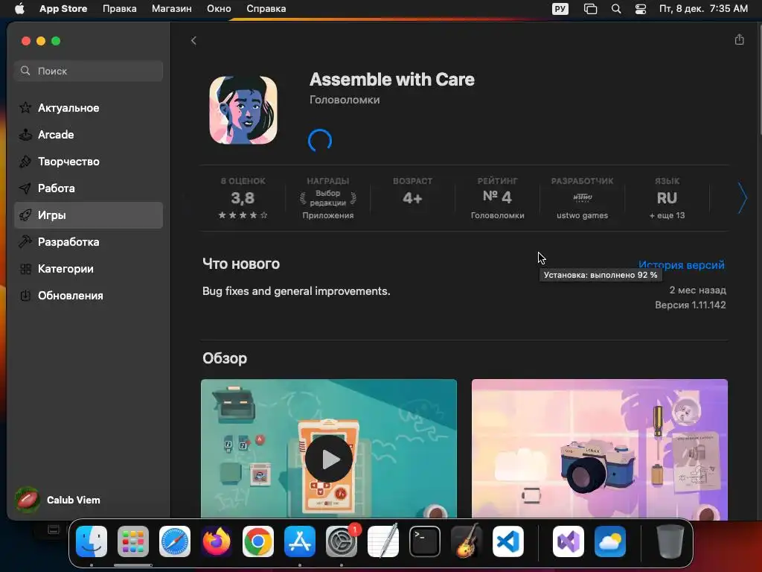762x572 pixels.
Task: Launch Safari from the Dock
Action: (175, 541)
